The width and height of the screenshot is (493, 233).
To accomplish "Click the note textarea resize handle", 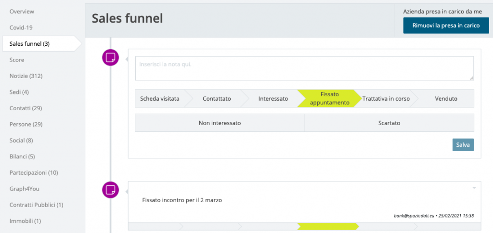I will tap(472, 78).
